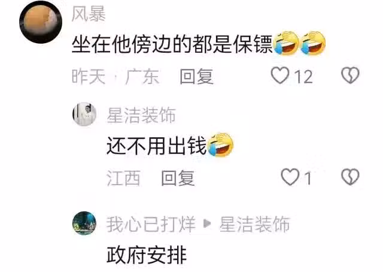
Task: Tap the like count 1 on reply
Action: tap(308, 178)
